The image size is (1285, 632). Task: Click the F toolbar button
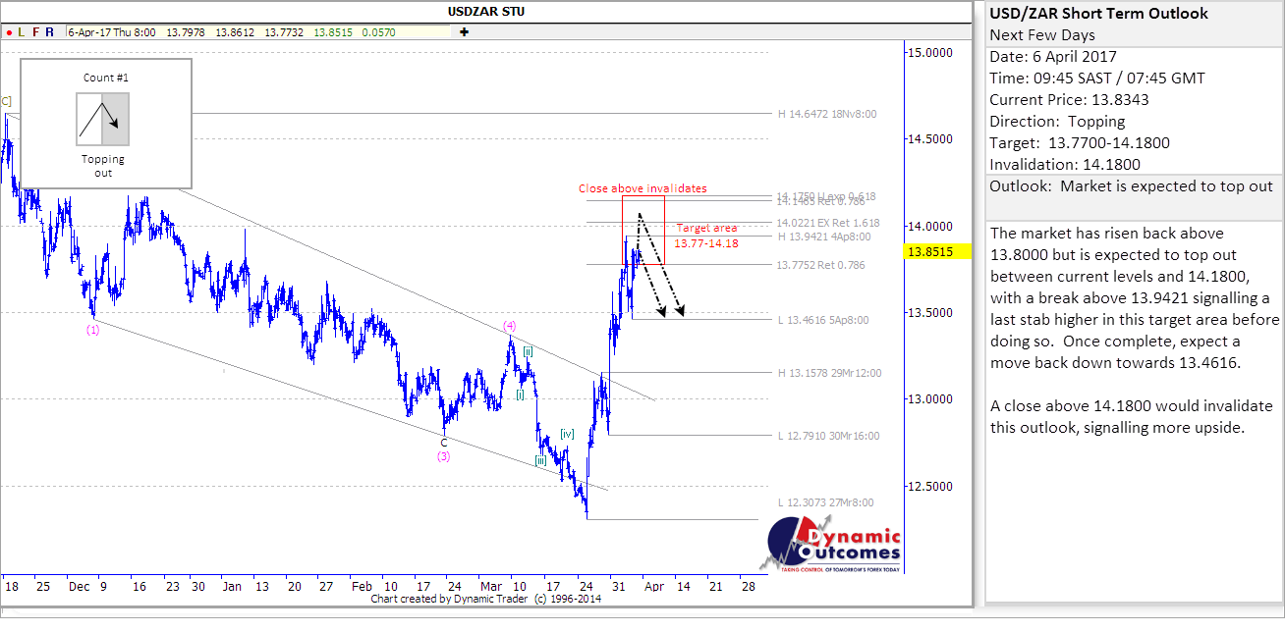35,32
